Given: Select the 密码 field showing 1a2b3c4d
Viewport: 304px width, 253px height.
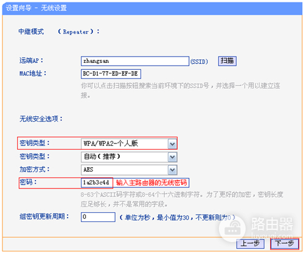Looking at the screenshot, I should click(97, 182).
